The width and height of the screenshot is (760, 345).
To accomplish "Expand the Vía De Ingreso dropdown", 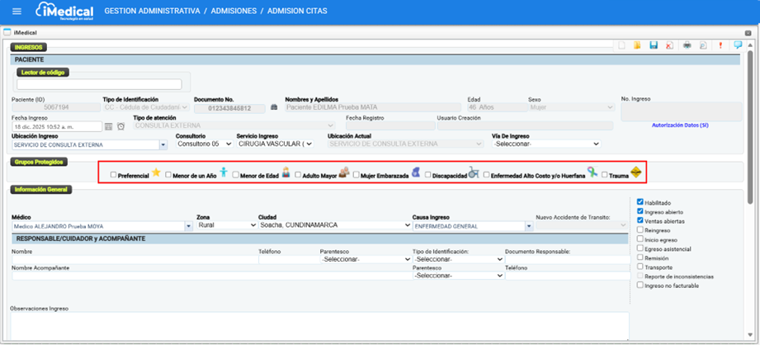I will coord(545,144).
